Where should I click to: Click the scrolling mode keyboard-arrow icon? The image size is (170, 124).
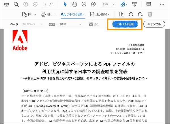[x=135, y=4]
